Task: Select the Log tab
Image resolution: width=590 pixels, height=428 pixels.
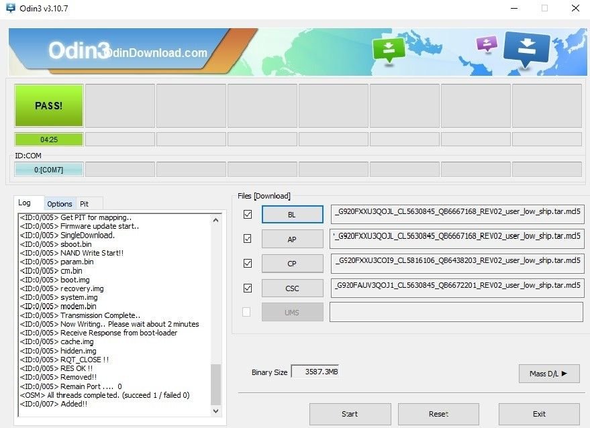Action: click(25, 203)
